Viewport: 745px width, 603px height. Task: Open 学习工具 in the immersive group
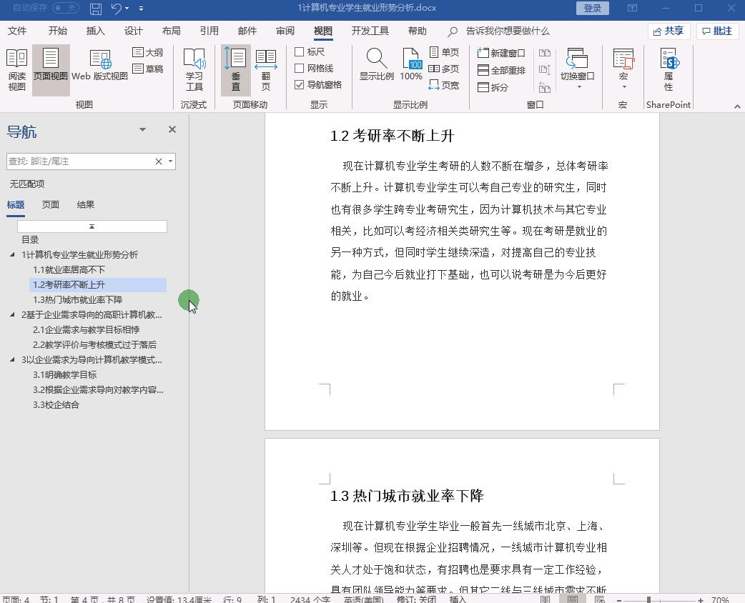pos(195,69)
